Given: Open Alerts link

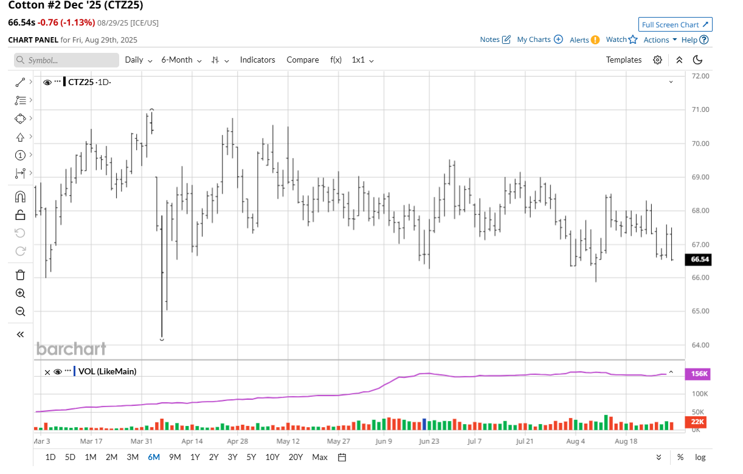Looking at the screenshot, I should tap(585, 39).
